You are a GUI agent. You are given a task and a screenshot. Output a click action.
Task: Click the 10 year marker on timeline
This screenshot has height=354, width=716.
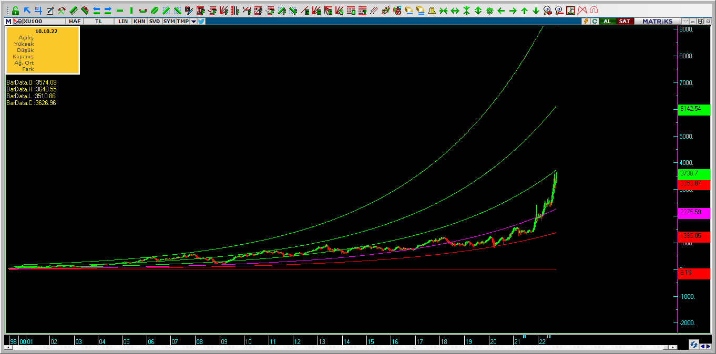pyautogui.click(x=248, y=341)
